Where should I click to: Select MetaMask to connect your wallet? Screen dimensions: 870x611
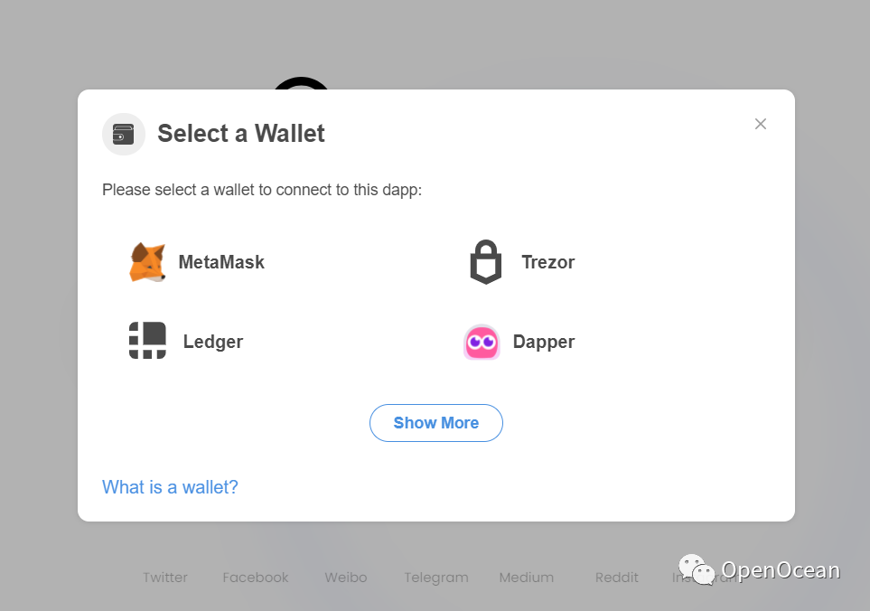tap(221, 262)
